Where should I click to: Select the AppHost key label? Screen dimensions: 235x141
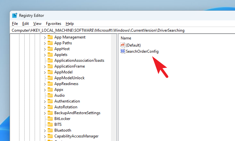tap(62, 49)
